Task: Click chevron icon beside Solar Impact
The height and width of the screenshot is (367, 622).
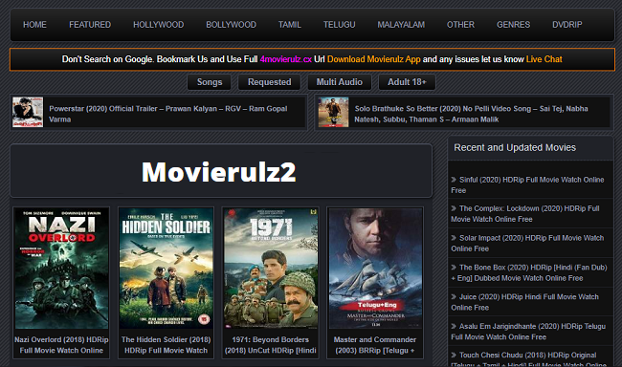Action: pos(454,238)
